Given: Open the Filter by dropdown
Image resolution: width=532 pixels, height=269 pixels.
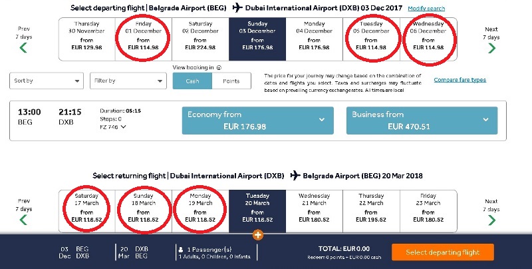Looking at the screenshot, I should pos(128,81).
